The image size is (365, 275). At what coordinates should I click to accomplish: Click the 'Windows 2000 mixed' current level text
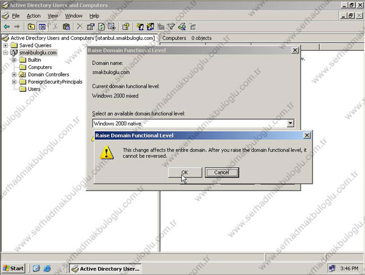(x=115, y=96)
